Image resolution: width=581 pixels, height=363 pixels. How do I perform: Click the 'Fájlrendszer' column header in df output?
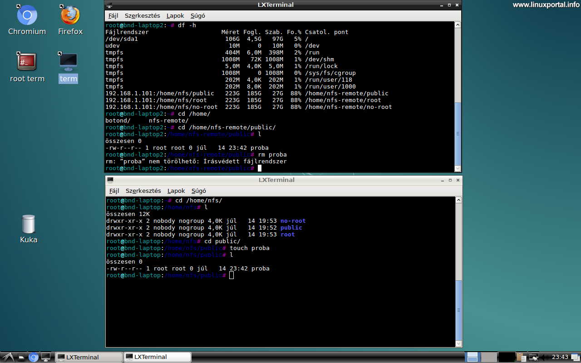coord(127,32)
